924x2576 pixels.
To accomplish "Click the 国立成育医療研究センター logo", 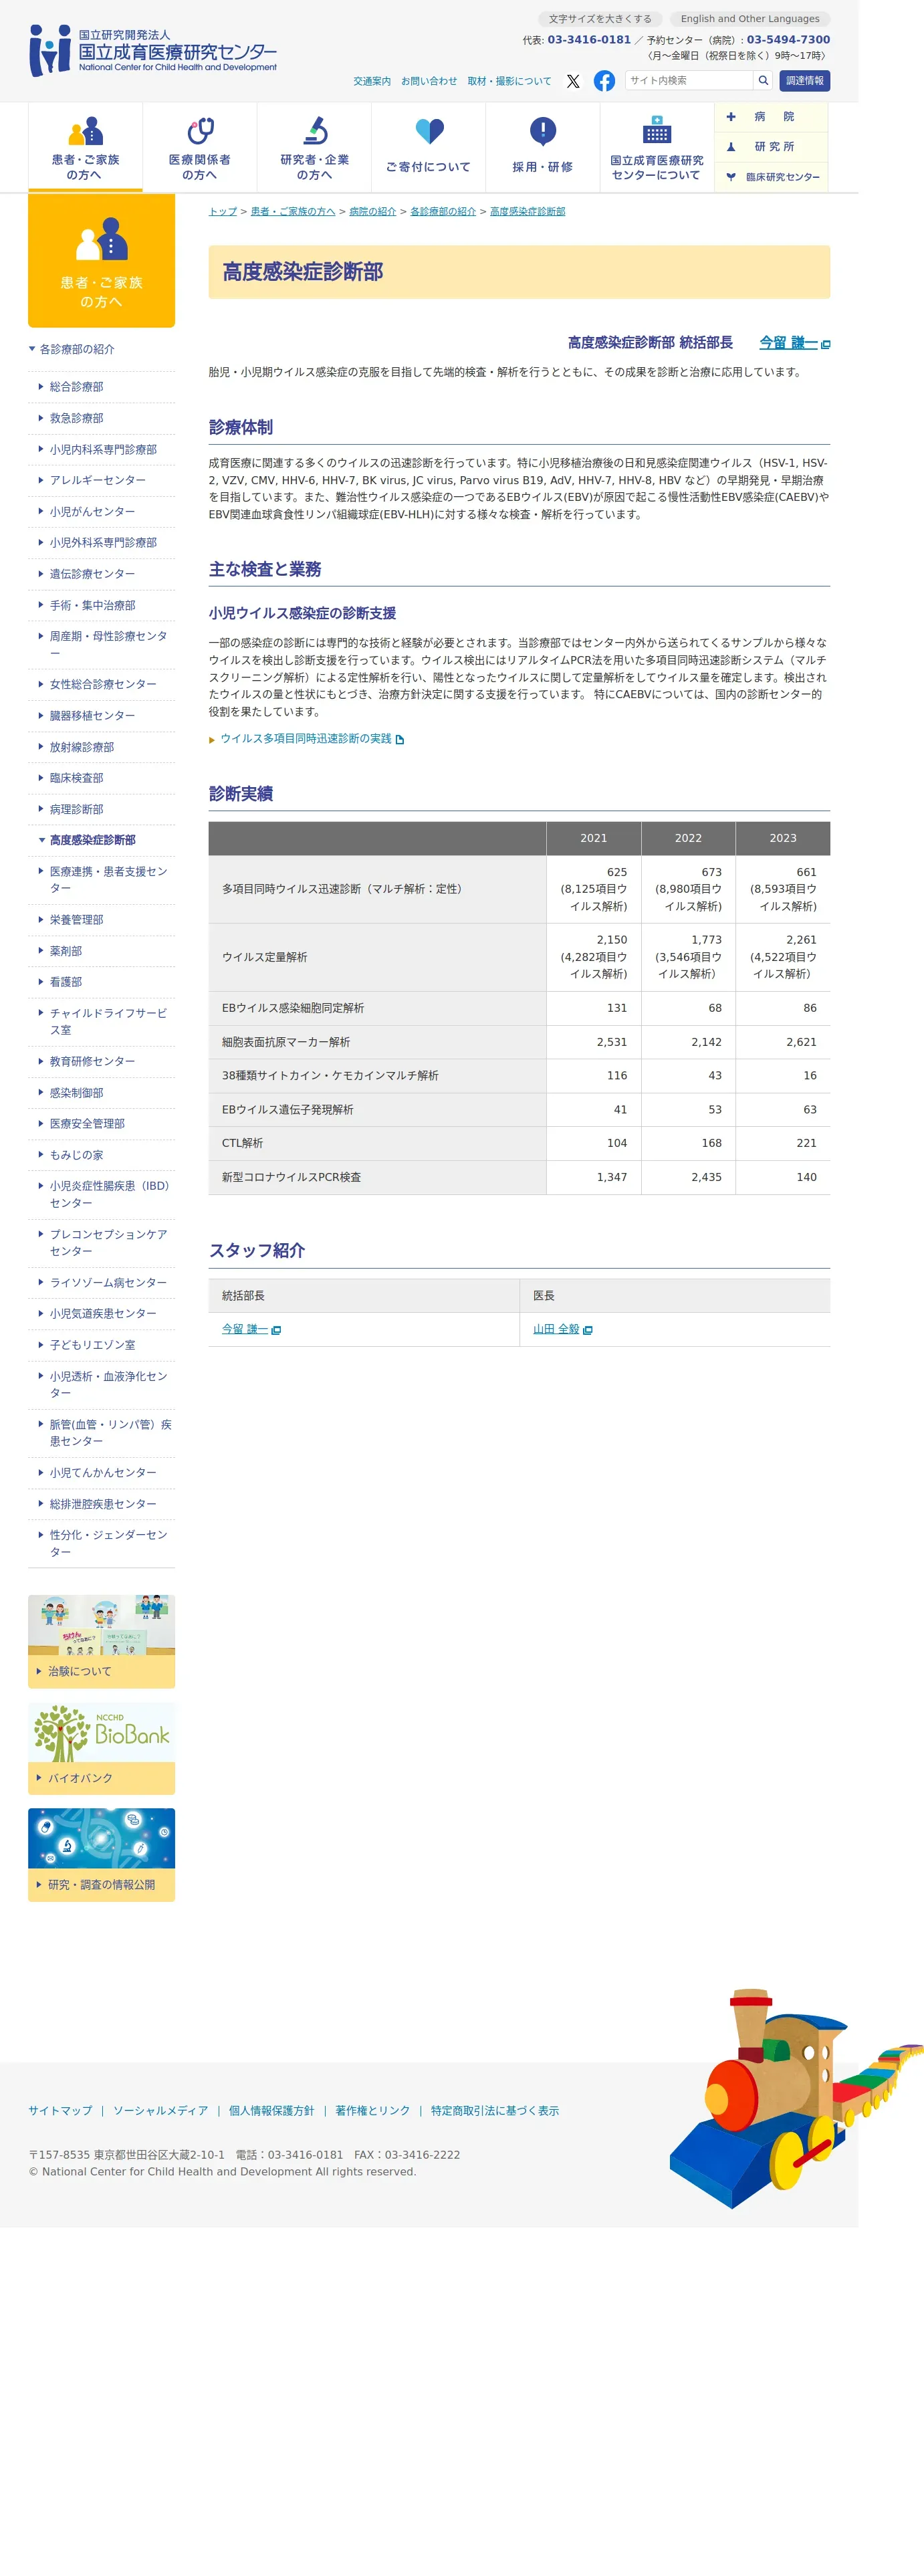I will click(153, 50).
